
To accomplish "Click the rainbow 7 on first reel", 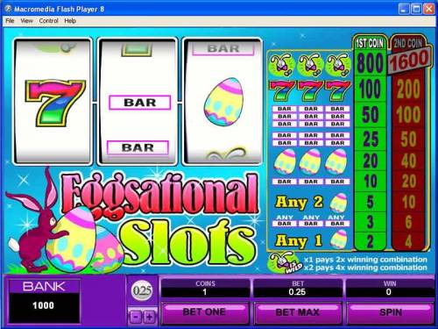I will pos(54,103).
